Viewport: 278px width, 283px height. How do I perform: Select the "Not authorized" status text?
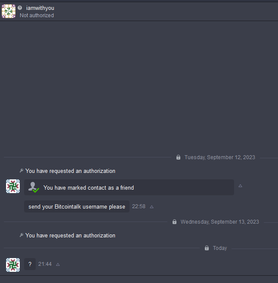click(37, 15)
